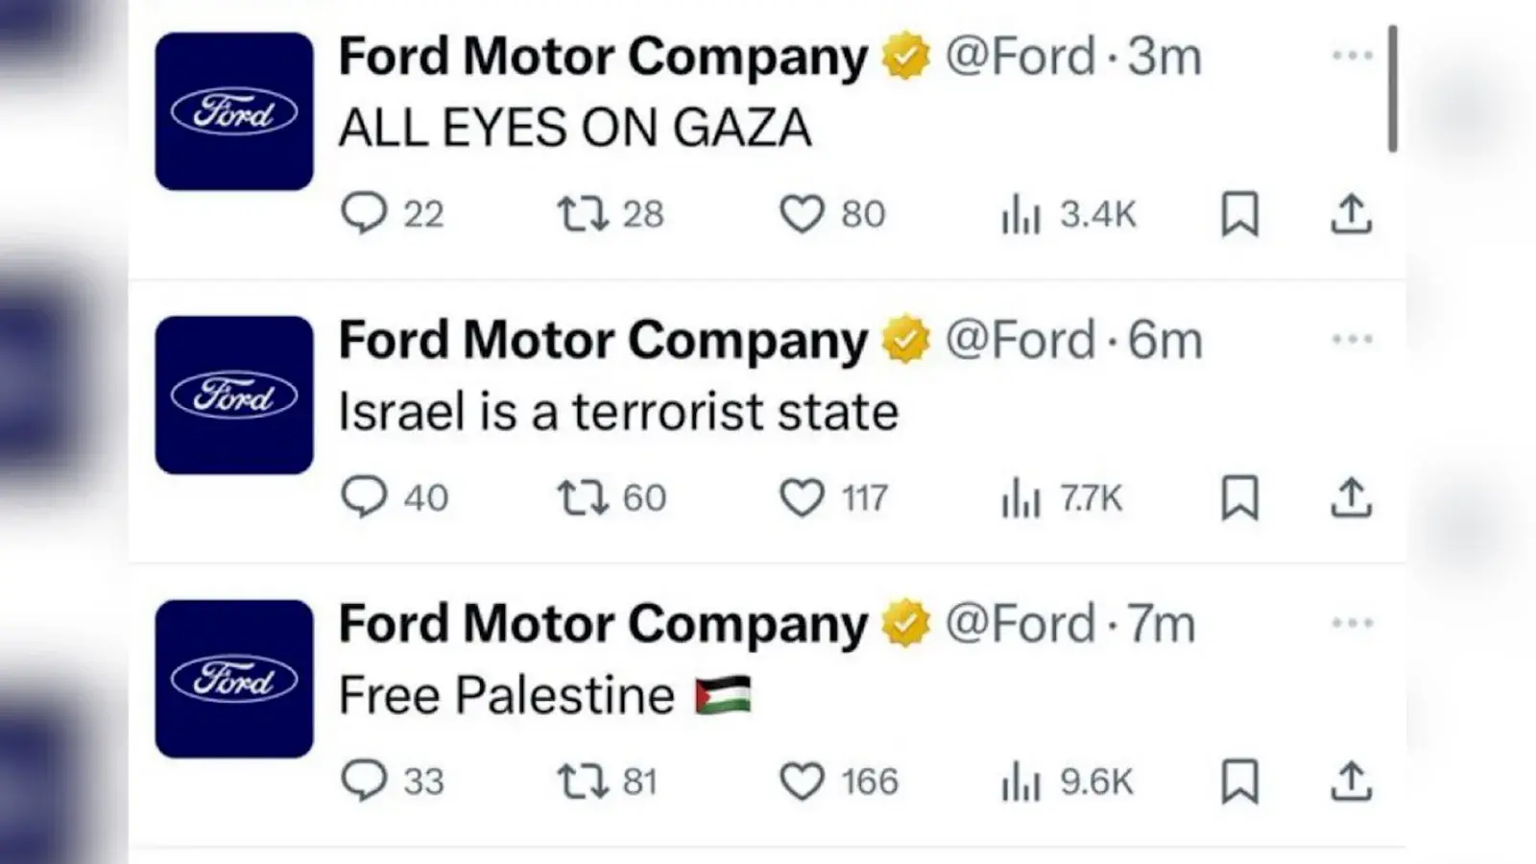Repost the ALL EYES ON GAZA tweet

(x=583, y=213)
